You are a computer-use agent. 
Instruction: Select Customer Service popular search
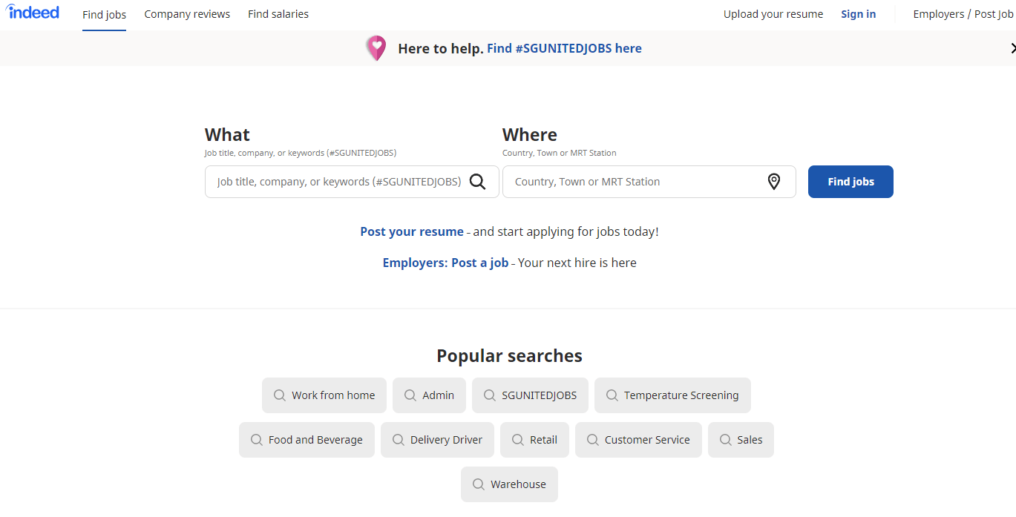(x=638, y=440)
